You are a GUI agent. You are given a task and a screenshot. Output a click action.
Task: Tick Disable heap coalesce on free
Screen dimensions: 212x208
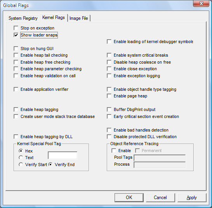pos(109,62)
